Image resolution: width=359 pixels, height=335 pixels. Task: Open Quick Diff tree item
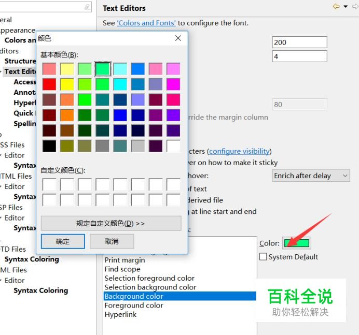tap(25, 113)
